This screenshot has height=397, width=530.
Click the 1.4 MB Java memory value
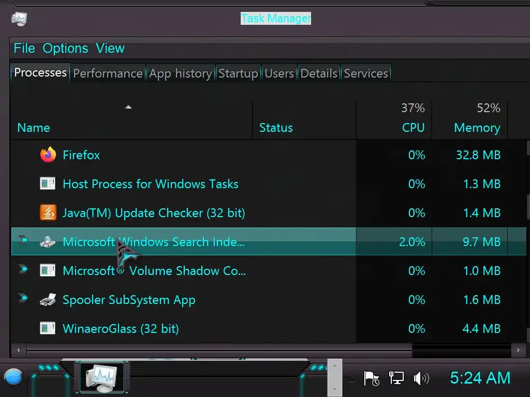(x=482, y=212)
